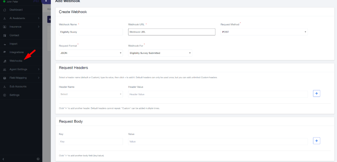This screenshot has width=337, height=162.
Task: Open Sub Accounts in the sidebar
Action: tap(18, 86)
